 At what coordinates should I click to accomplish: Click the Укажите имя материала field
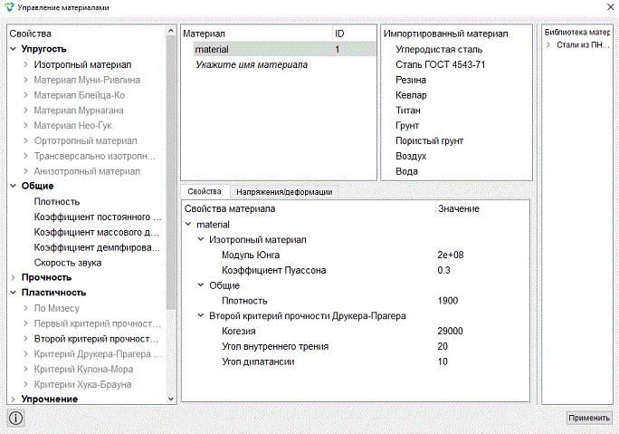point(252,65)
